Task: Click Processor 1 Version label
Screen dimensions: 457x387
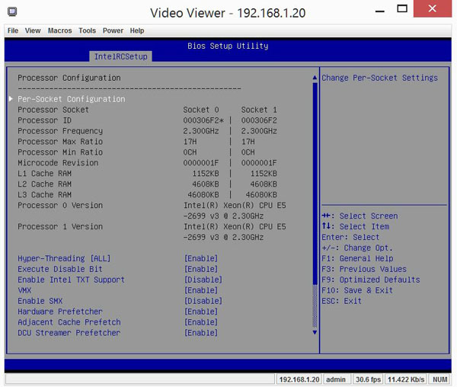Action: tap(60, 226)
